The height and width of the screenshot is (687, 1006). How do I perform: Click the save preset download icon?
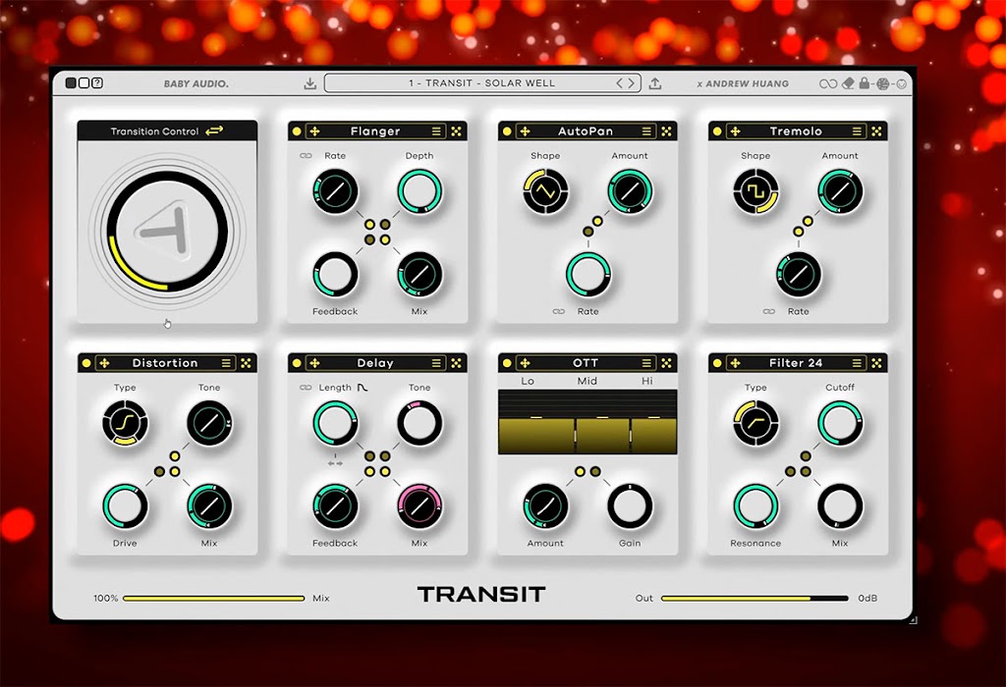point(309,83)
